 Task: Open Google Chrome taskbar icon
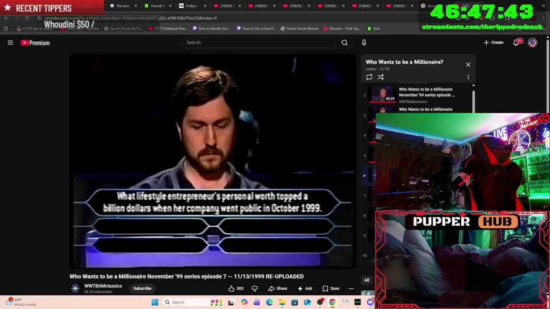pos(333,302)
